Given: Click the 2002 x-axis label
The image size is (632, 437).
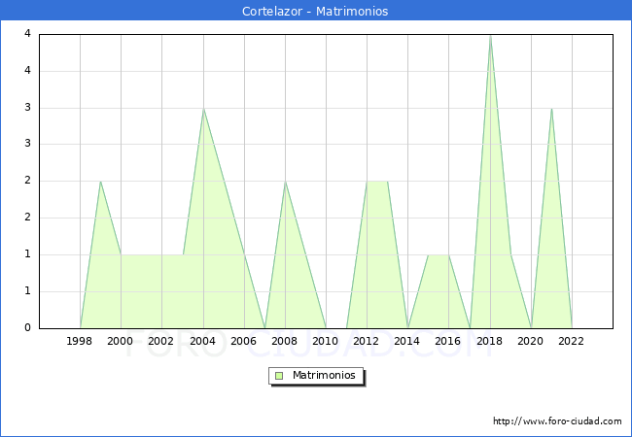Looking at the screenshot, I should pyautogui.click(x=161, y=341).
